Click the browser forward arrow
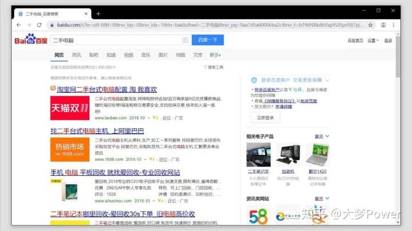 tap(29, 25)
